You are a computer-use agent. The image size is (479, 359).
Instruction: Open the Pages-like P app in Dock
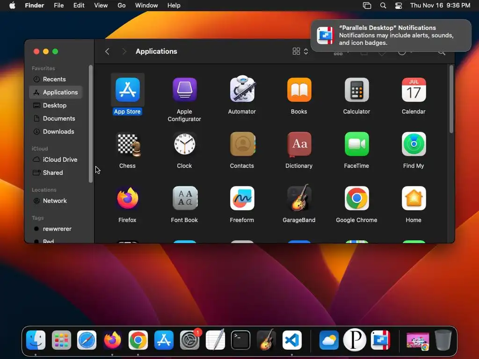[x=355, y=340]
